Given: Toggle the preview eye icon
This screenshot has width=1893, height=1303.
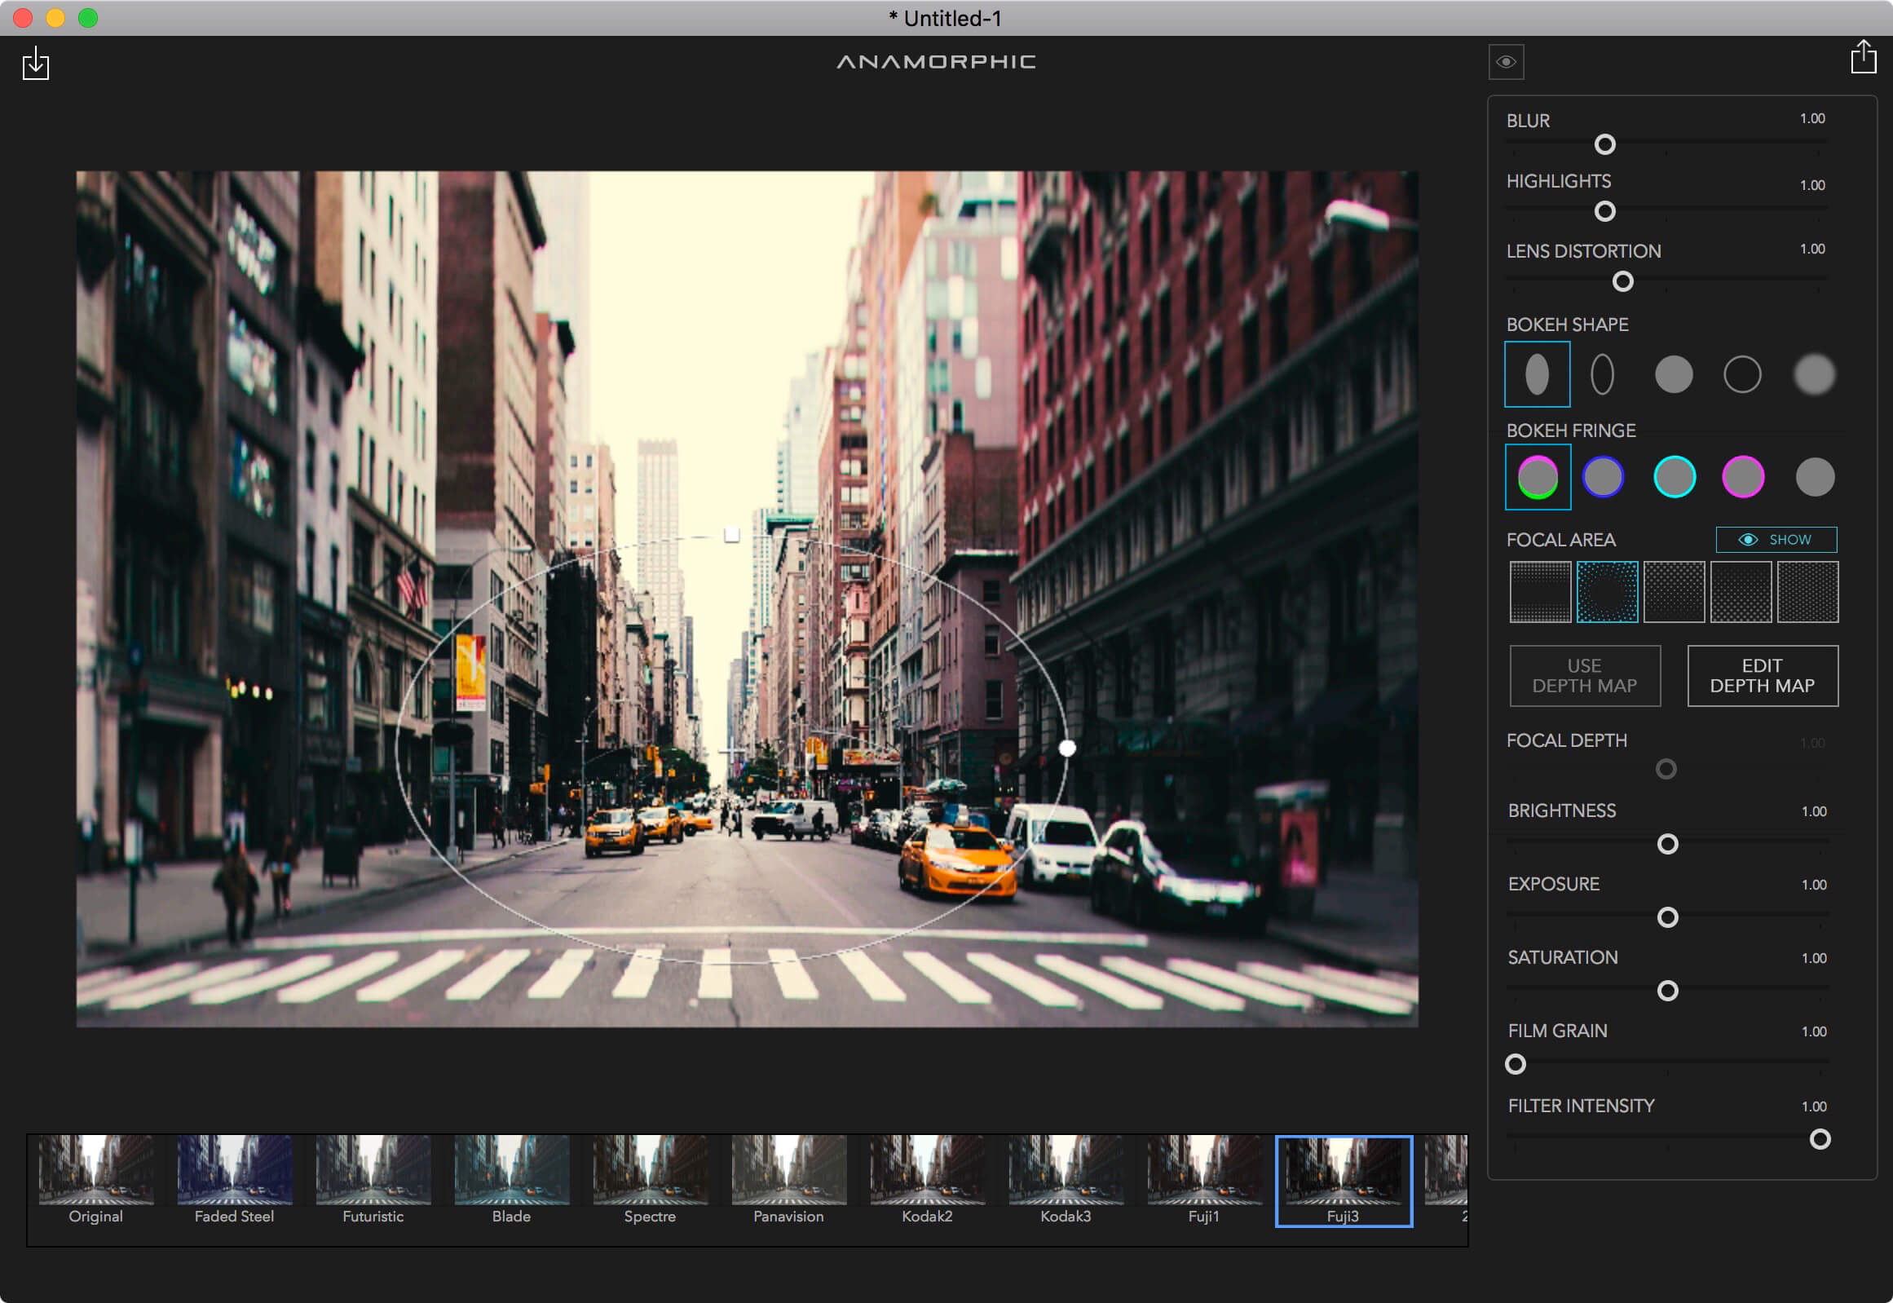Looking at the screenshot, I should point(1505,62).
